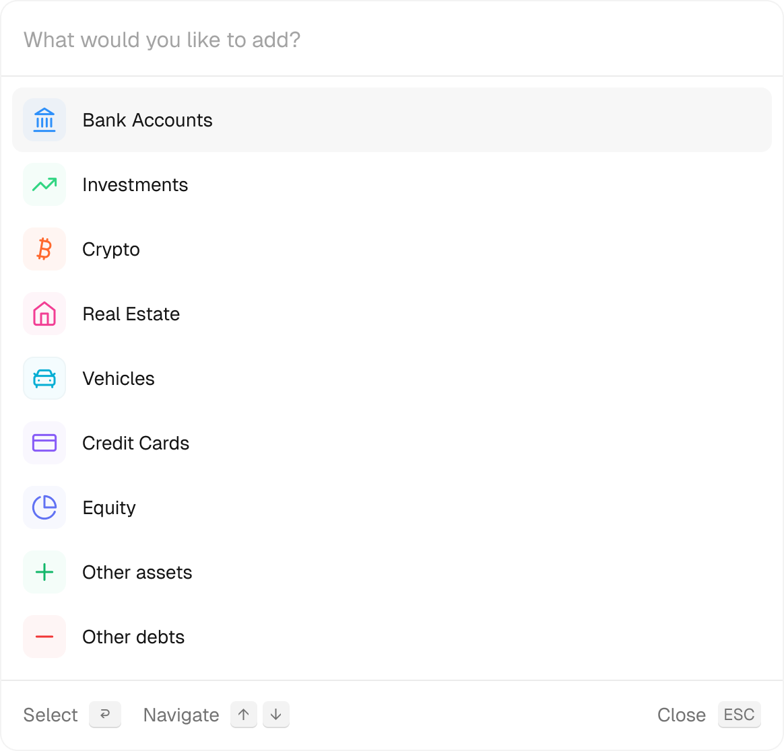The height and width of the screenshot is (751, 784).
Task: Select the Real Estate house icon
Action: [44, 314]
